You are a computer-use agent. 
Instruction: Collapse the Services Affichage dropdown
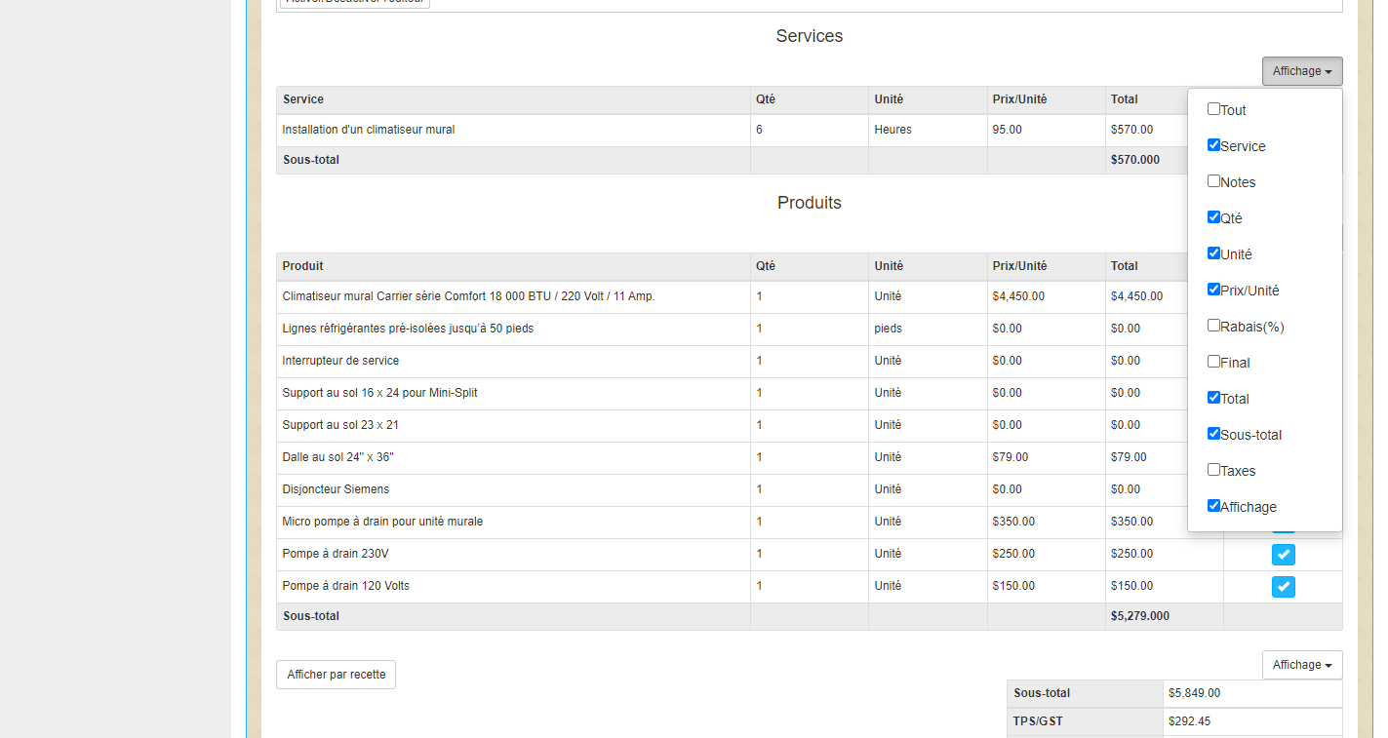point(1301,71)
